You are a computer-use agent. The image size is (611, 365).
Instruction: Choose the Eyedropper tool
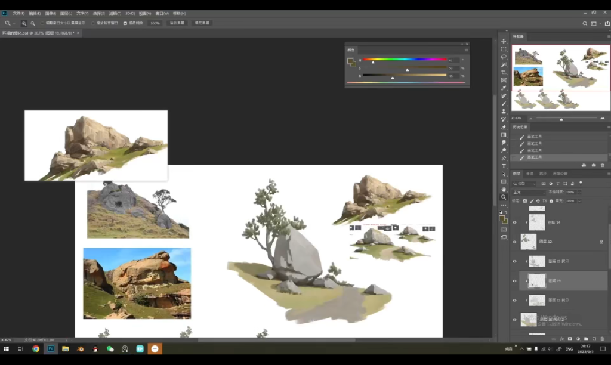click(504, 88)
